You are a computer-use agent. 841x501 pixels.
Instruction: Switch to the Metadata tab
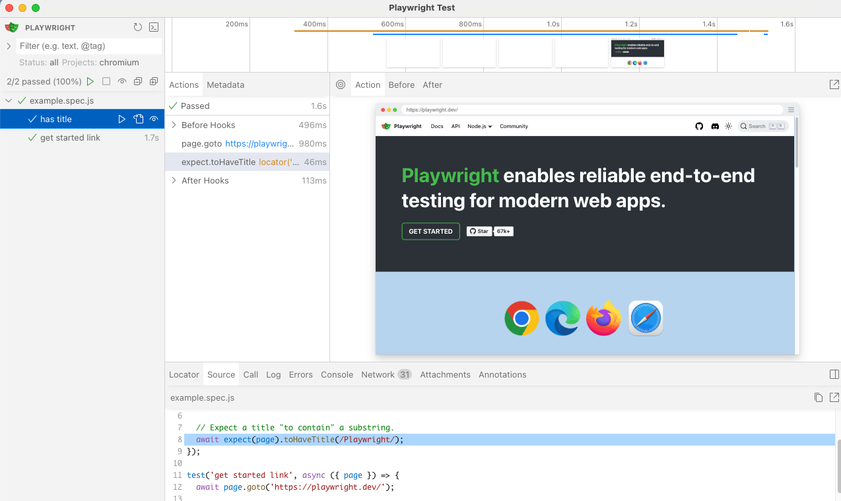[225, 85]
